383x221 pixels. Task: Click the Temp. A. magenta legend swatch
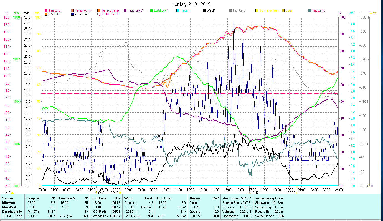[x=46, y=10]
